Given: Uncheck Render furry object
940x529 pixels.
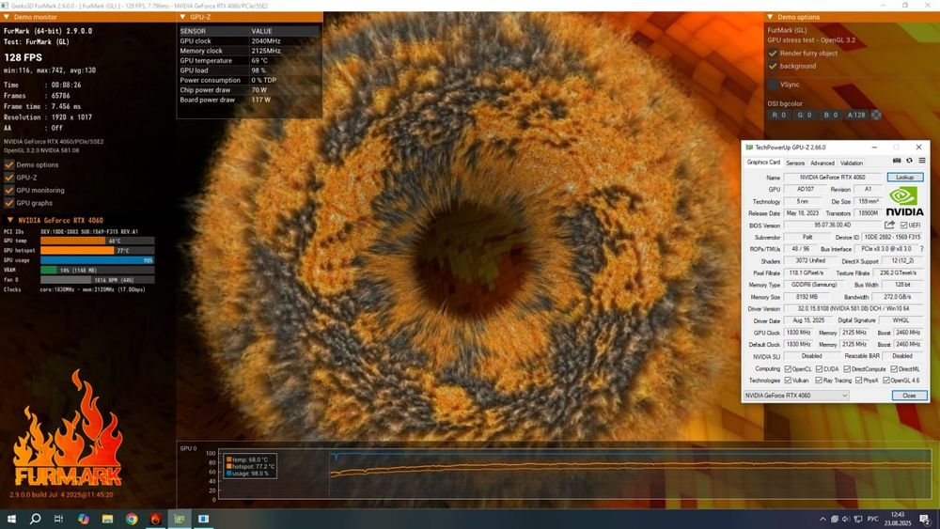Looking at the screenshot, I should (773, 53).
